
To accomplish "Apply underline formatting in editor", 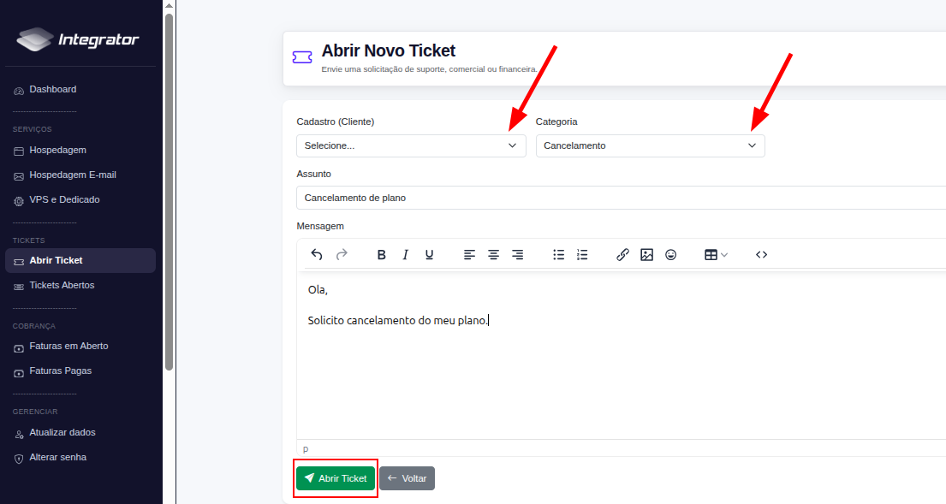I will 430,255.
